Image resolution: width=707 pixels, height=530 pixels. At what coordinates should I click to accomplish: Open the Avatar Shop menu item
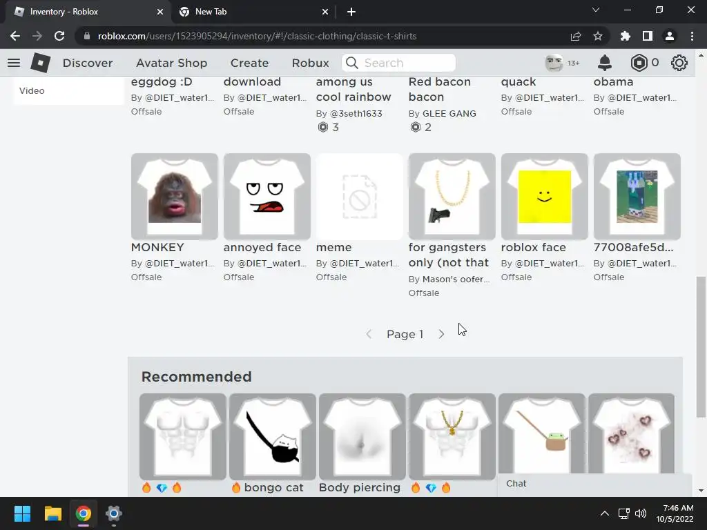pos(172,63)
